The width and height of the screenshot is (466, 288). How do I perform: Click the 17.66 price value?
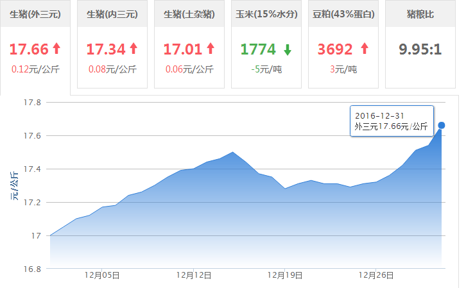(x=29, y=49)
